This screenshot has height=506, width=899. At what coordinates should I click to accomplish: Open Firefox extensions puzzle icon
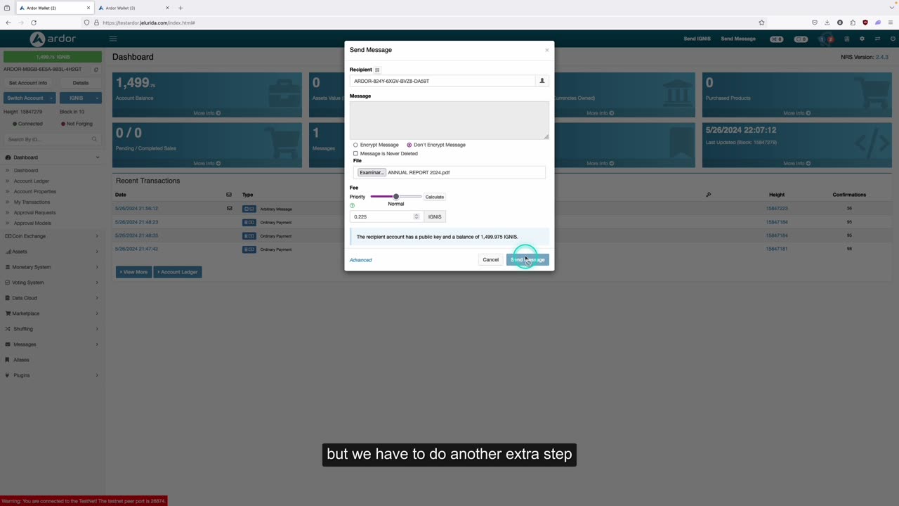[853, 22]
